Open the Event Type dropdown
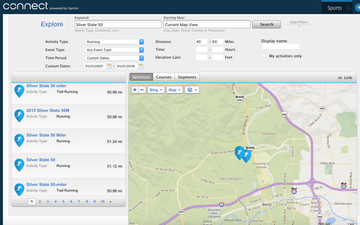The width and height of the screenshot is (360, 225). click(114, 50)
